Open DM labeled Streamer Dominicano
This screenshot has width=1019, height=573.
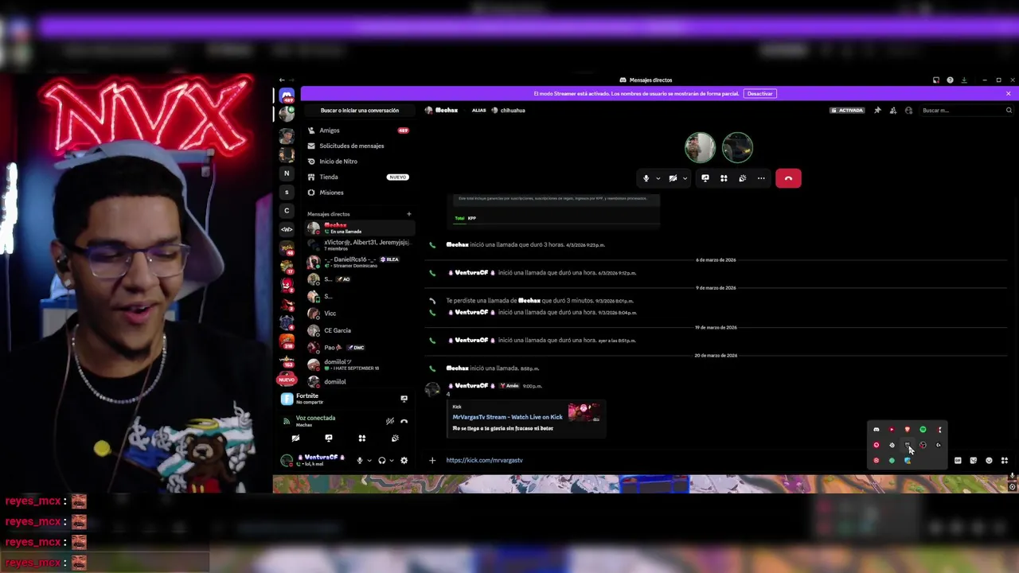358,262
